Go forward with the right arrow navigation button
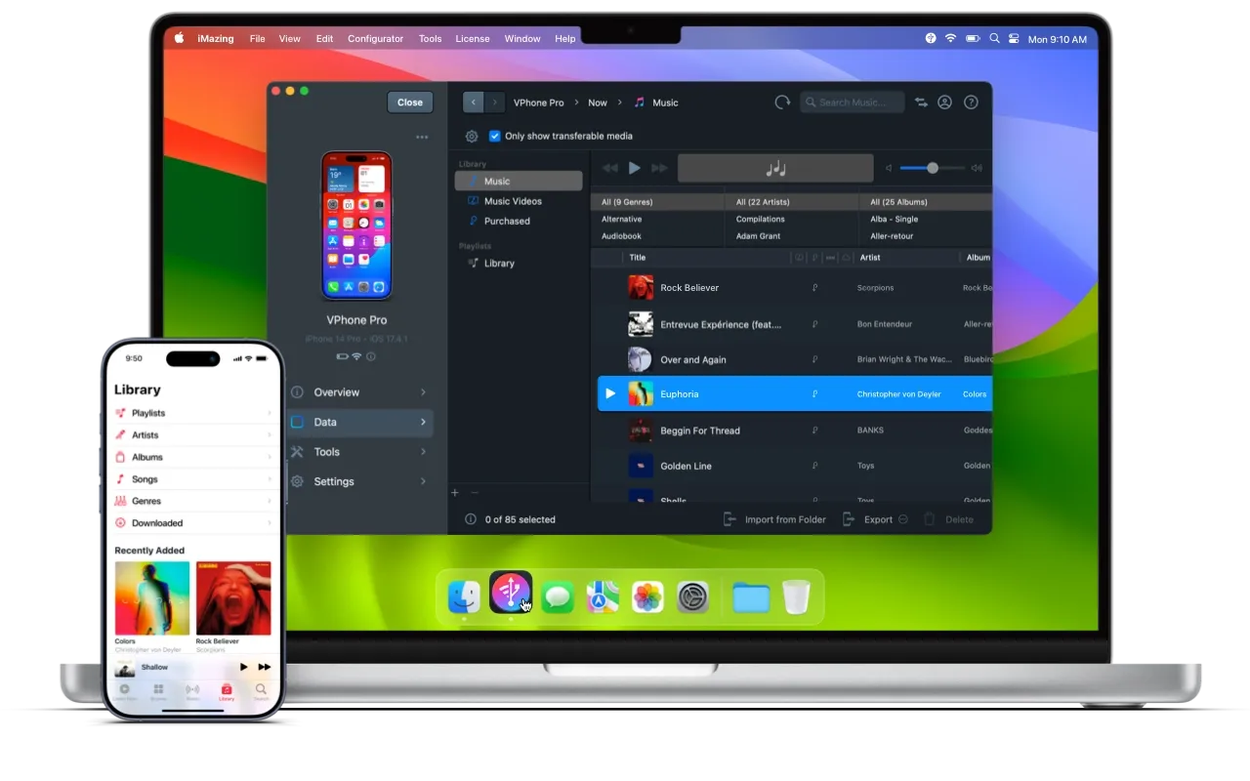Viewport: 1250px width, 781px height. [x=495, y=103]
